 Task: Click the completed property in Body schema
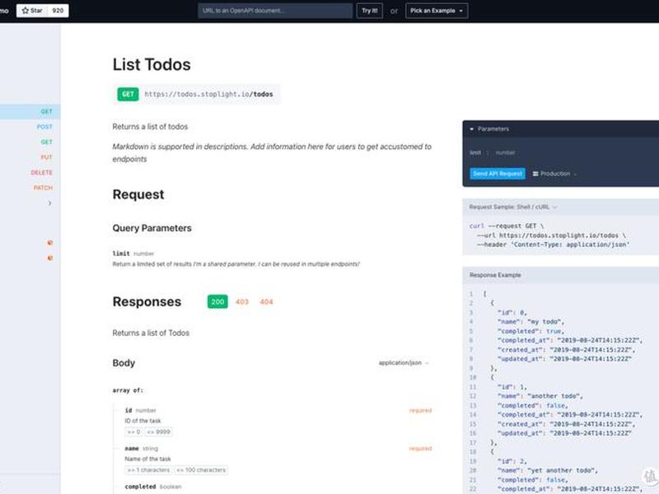pyautogui.click(x=140, y=487)
